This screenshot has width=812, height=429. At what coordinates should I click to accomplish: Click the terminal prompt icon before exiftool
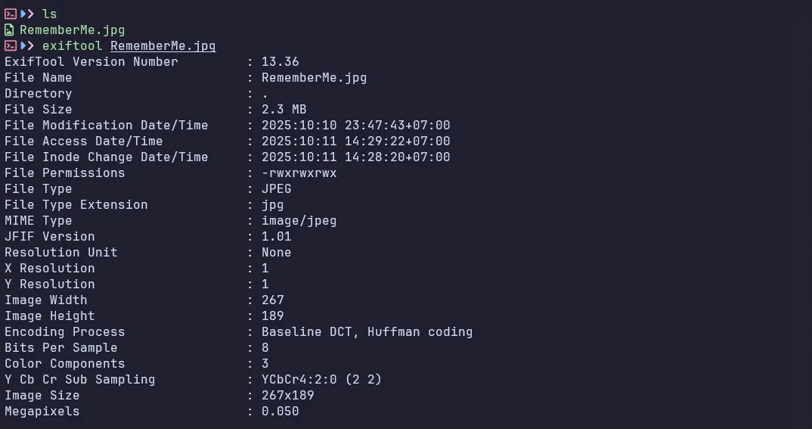[10, 46]
